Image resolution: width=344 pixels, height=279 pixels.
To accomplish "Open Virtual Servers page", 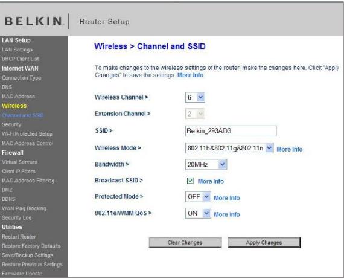I will [19, 162].
